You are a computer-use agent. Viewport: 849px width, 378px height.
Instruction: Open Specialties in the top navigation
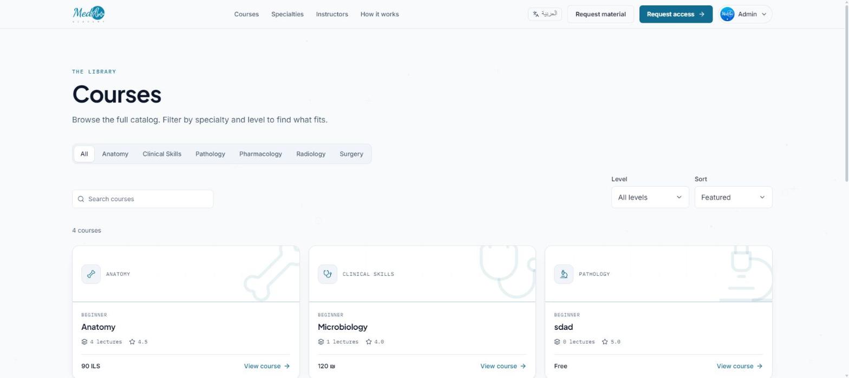click(x=288, y=14)
